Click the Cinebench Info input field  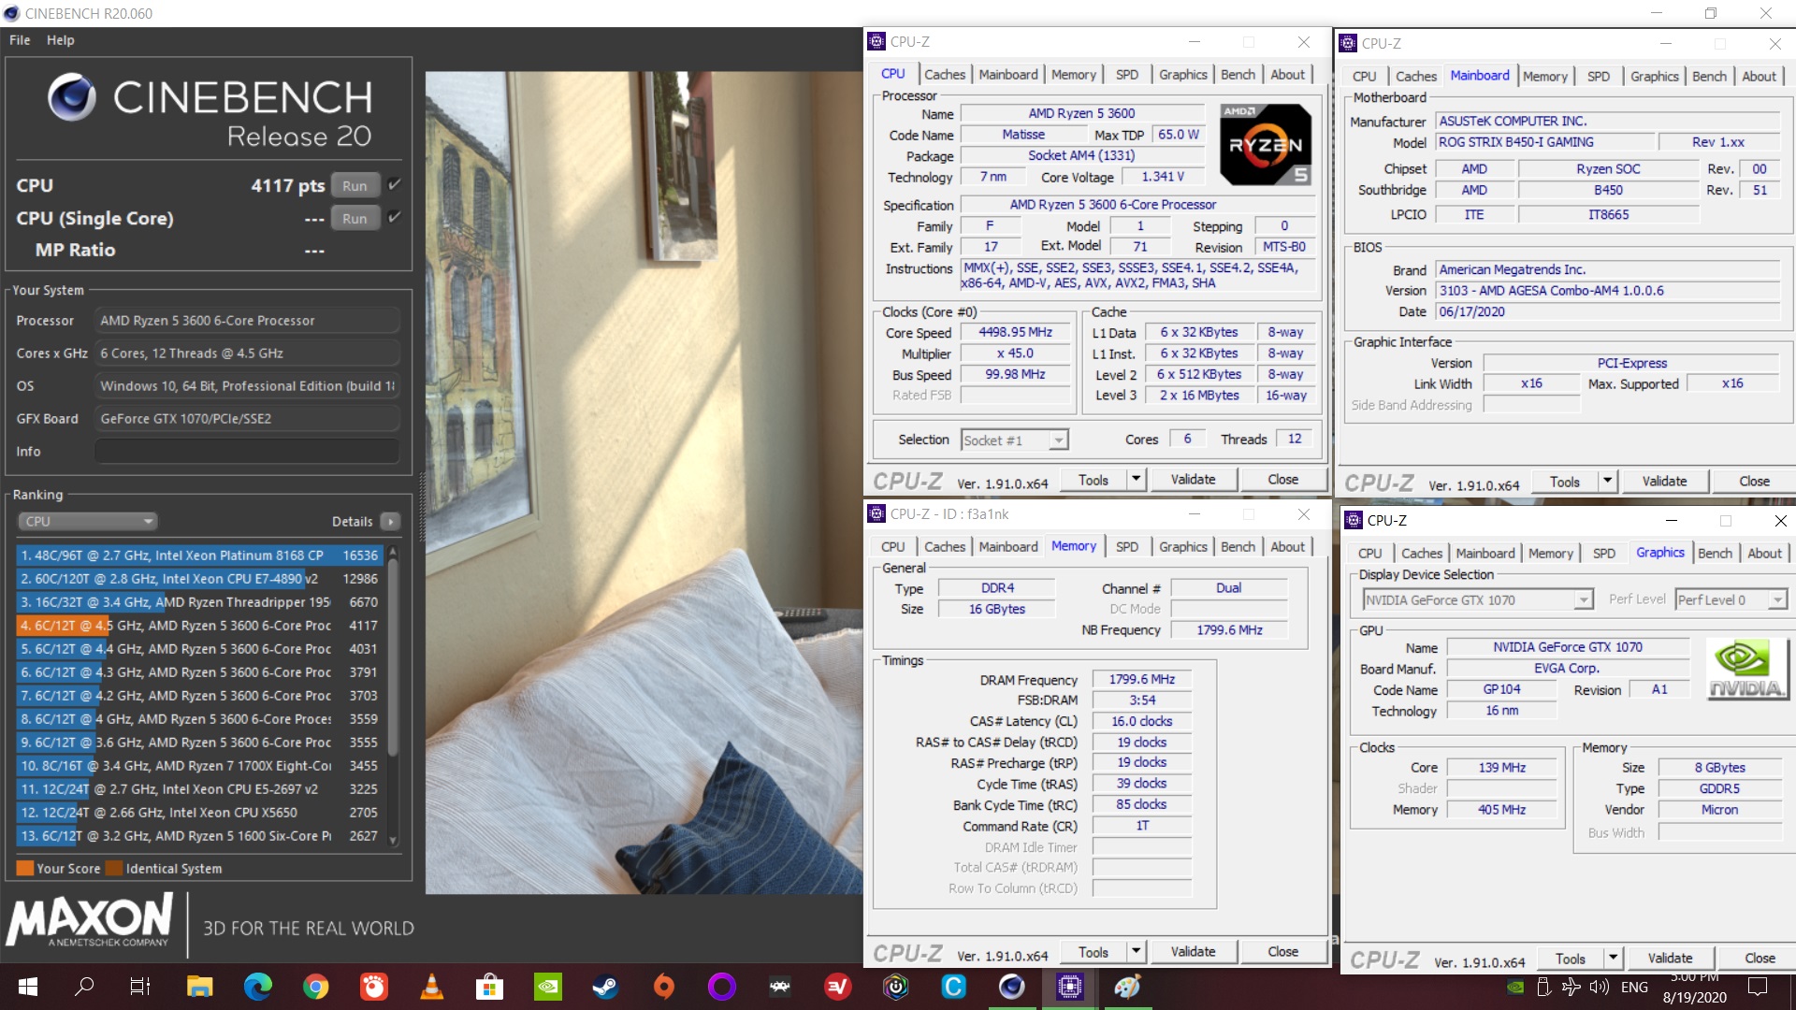[x=247, y=451]
